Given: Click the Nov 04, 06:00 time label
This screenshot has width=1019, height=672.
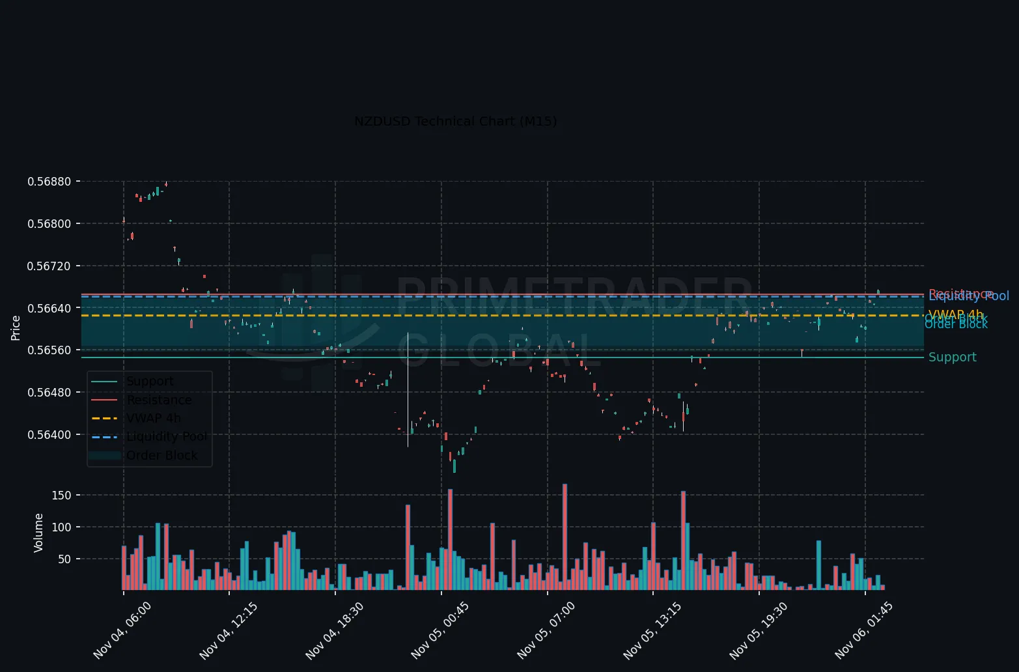Looking at the screenshot, I should (122, 630).
